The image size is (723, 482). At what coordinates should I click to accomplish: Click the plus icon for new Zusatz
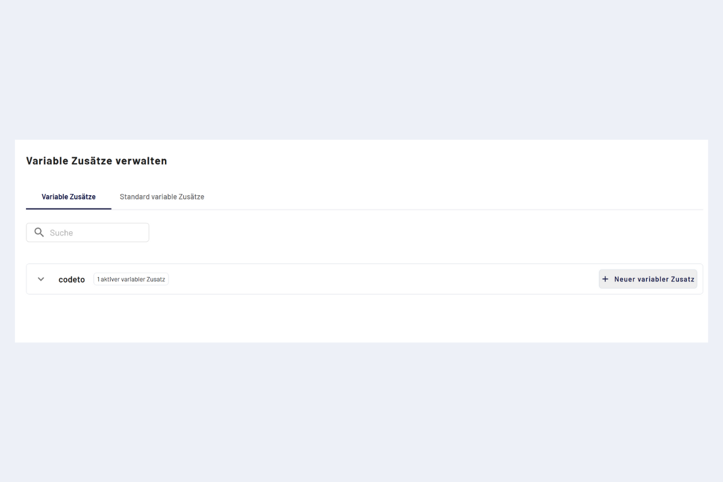(x=606, y=279)
